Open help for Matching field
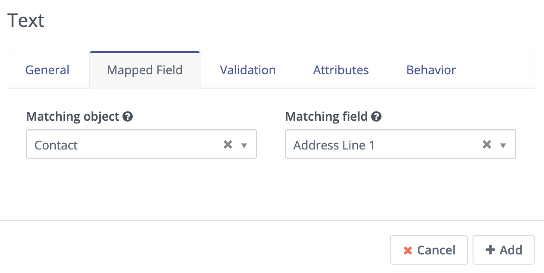 376,117
